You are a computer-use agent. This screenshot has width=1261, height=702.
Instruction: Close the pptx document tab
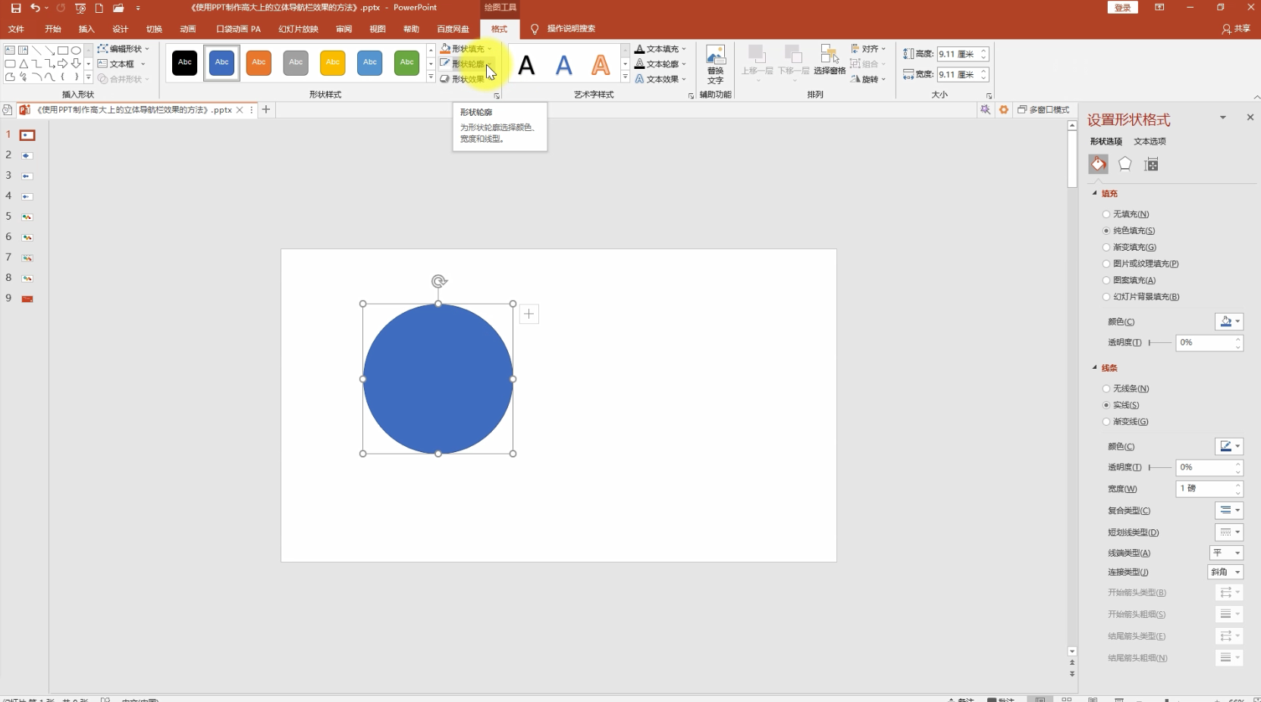pyautogui.click(x=240, y=110)
